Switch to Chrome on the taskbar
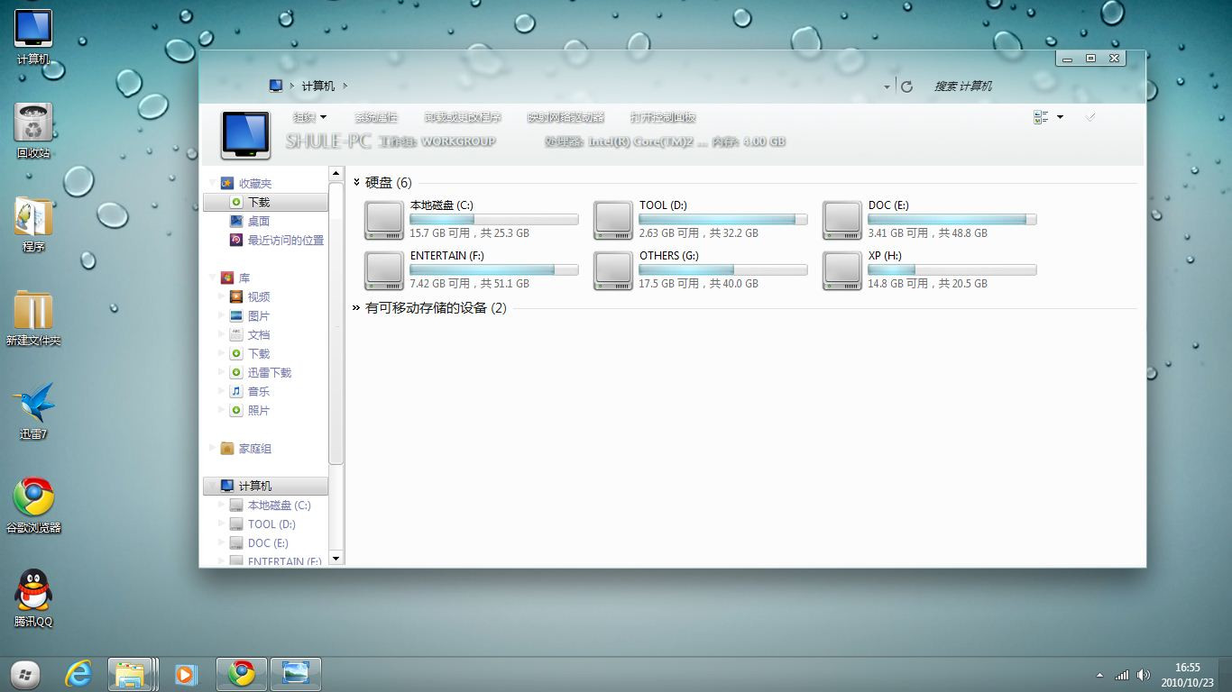Image resolution: width=1232 pixels, height=692 pixels. coord(242,674)
